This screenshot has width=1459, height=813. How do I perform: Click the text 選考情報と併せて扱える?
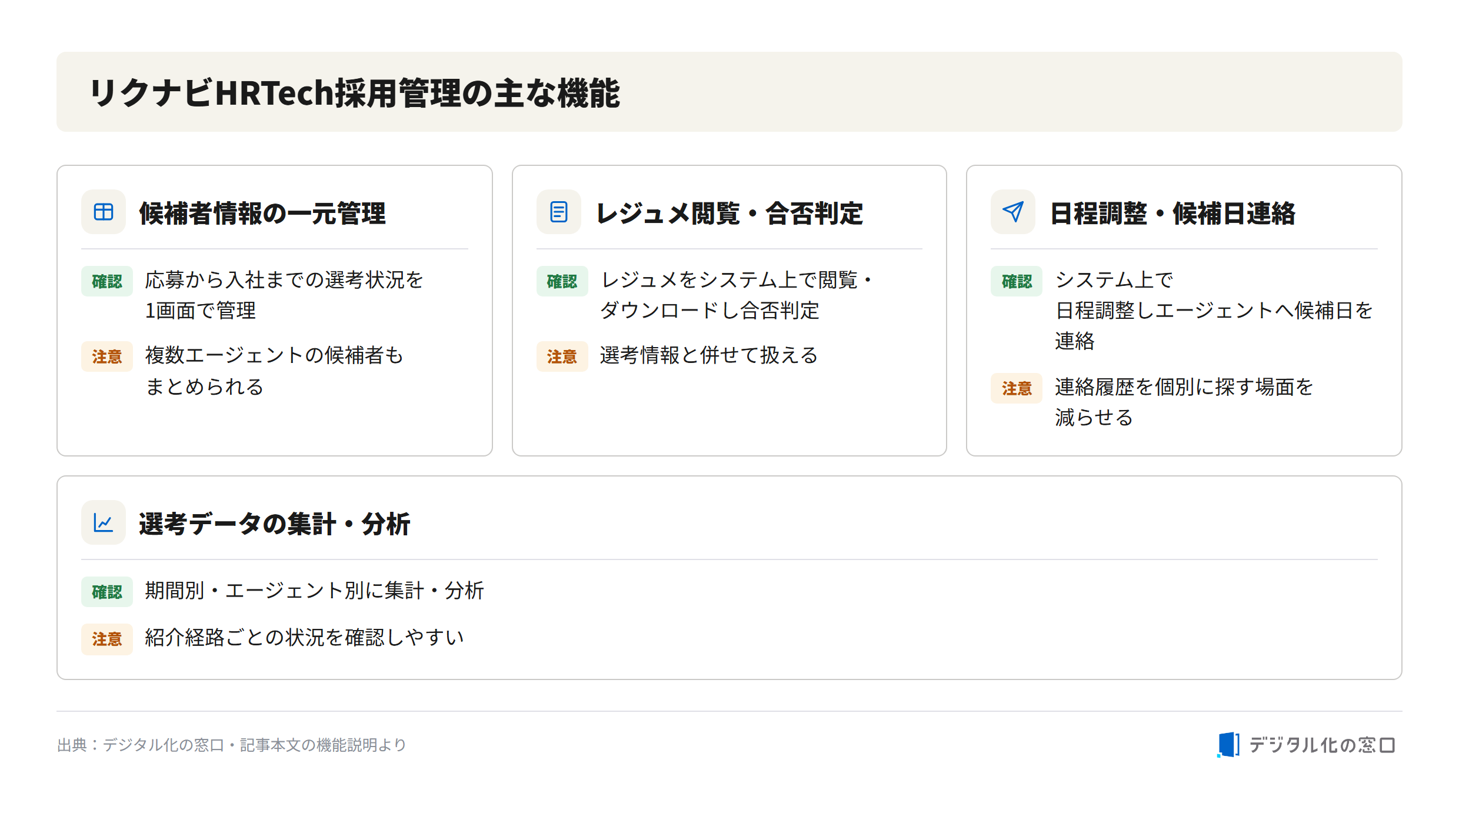coord(709,355)
